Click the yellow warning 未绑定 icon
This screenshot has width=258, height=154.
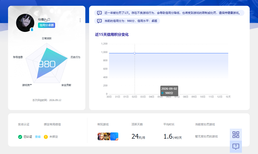pyautogui.click(x=46, y=137)
